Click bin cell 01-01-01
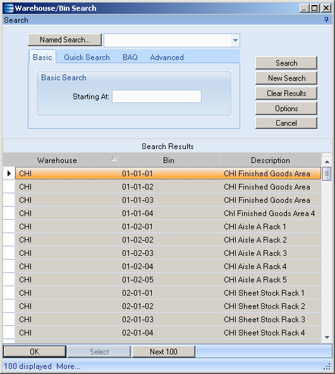This screenshot has height=374, width=335. [169, 173]
